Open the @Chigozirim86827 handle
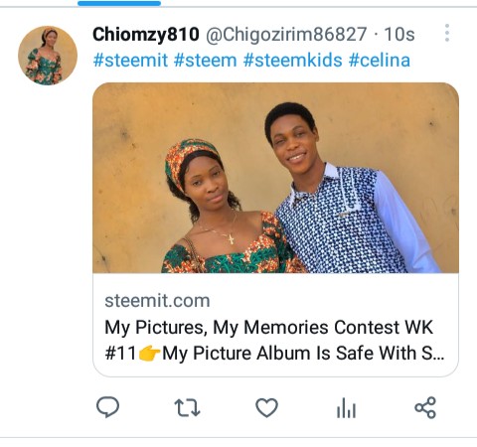The width and height of the screenshot is (477, 447). tap(286, 34)
